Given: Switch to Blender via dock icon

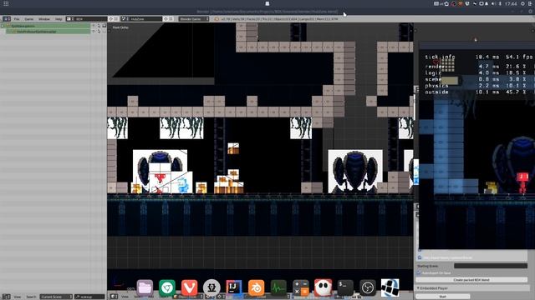Looking at the screenshot, I should (257, 287).
